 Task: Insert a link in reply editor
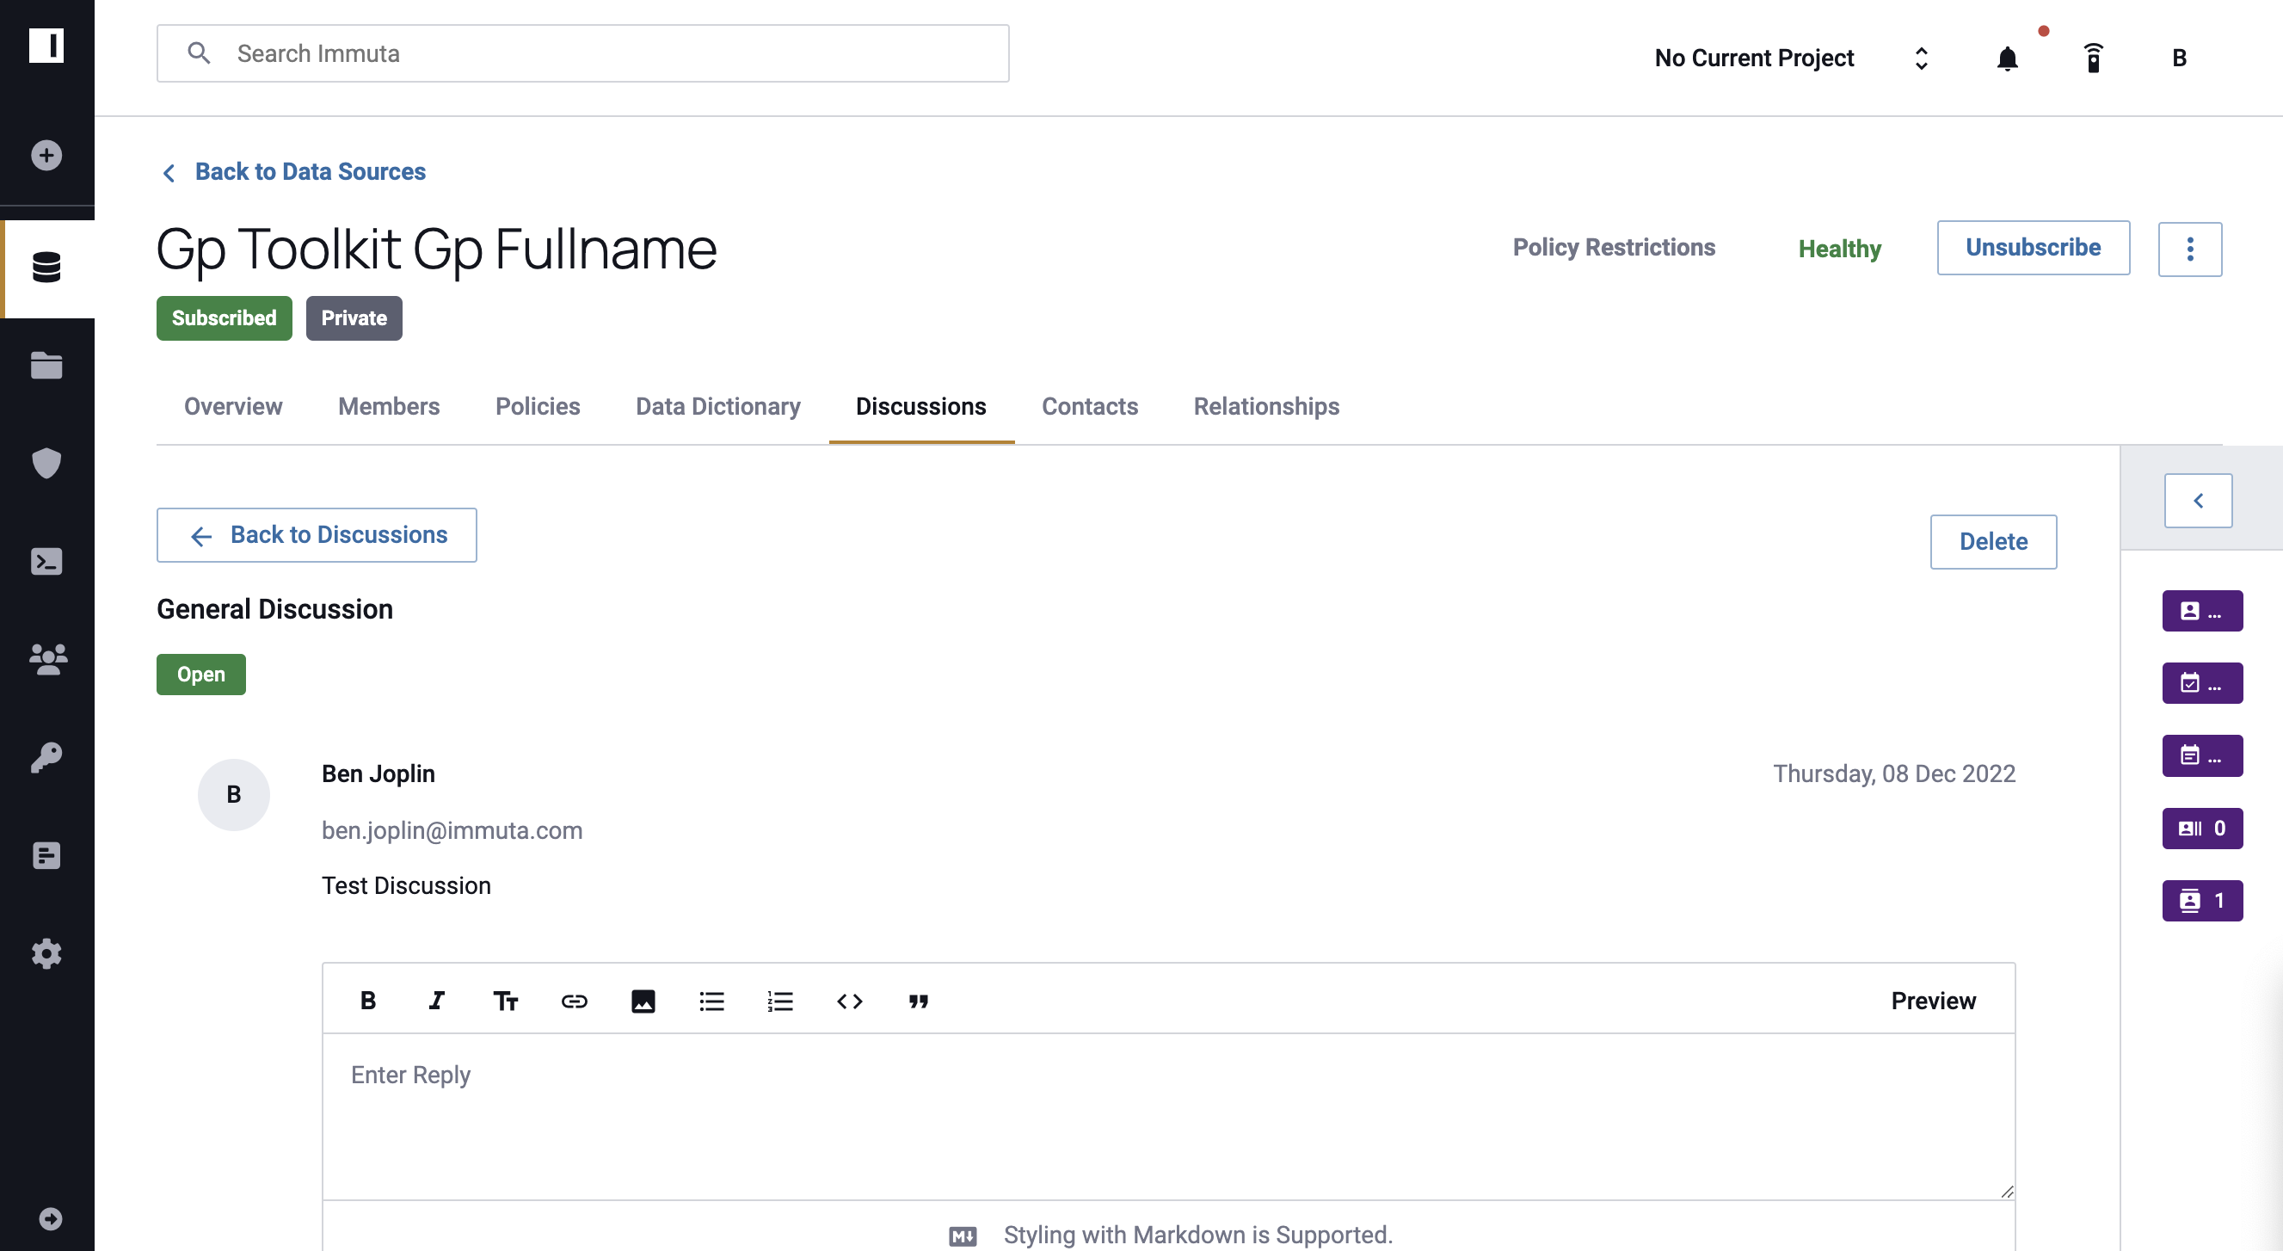coord(575,1001)
